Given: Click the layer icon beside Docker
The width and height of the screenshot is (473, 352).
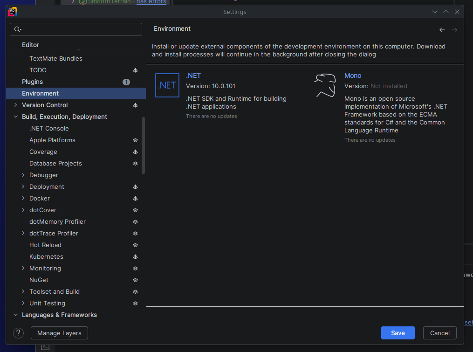Looking at the screenshot, I should coord(135,199).
